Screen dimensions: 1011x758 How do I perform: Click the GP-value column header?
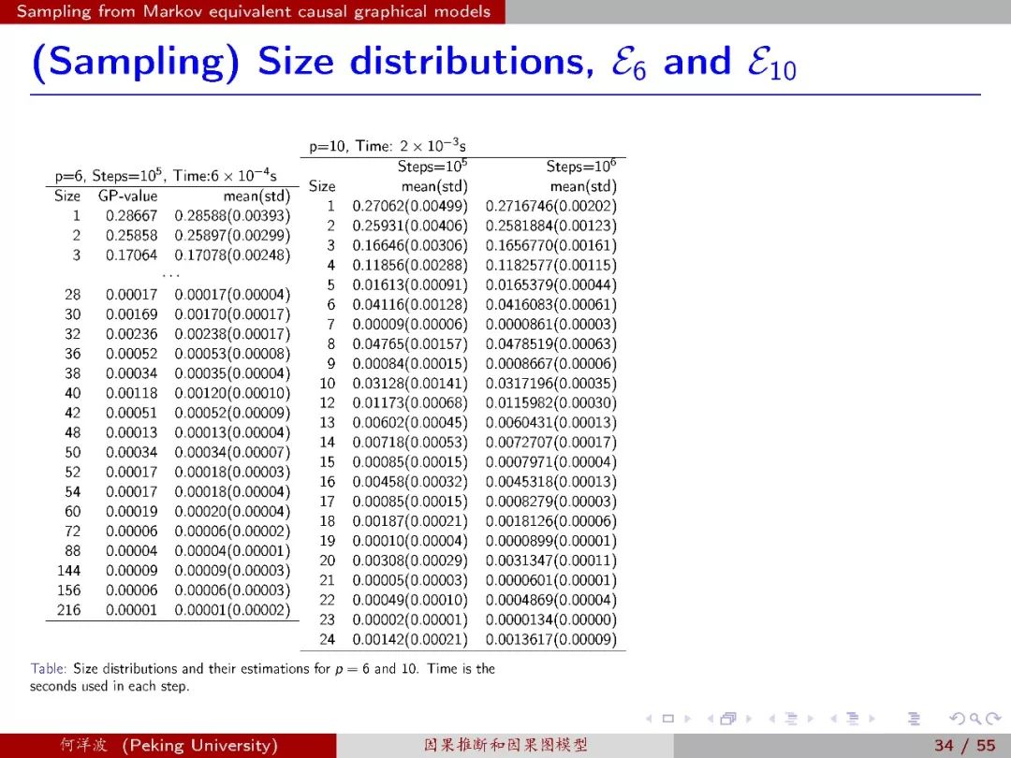tap(127, 196)
